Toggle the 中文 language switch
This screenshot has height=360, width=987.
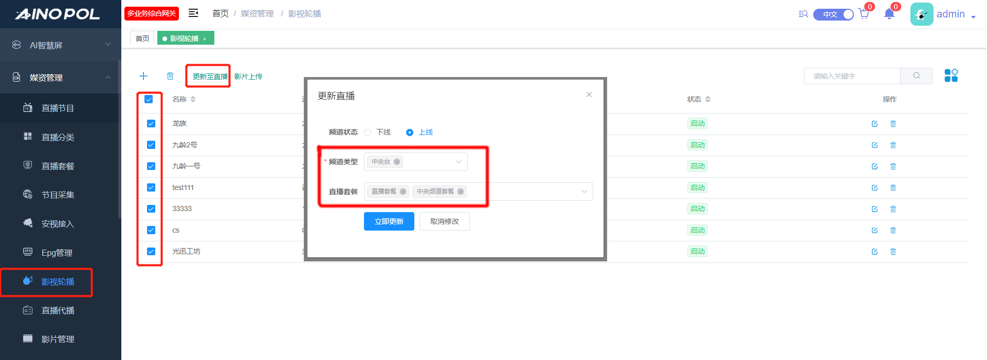[x=833, y=14]
